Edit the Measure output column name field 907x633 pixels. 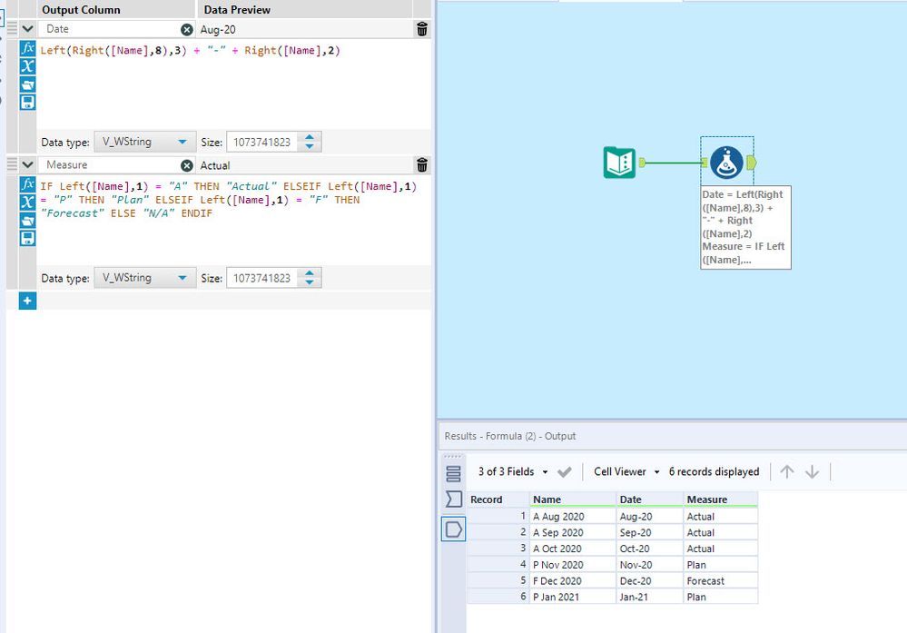pos(110,165)
